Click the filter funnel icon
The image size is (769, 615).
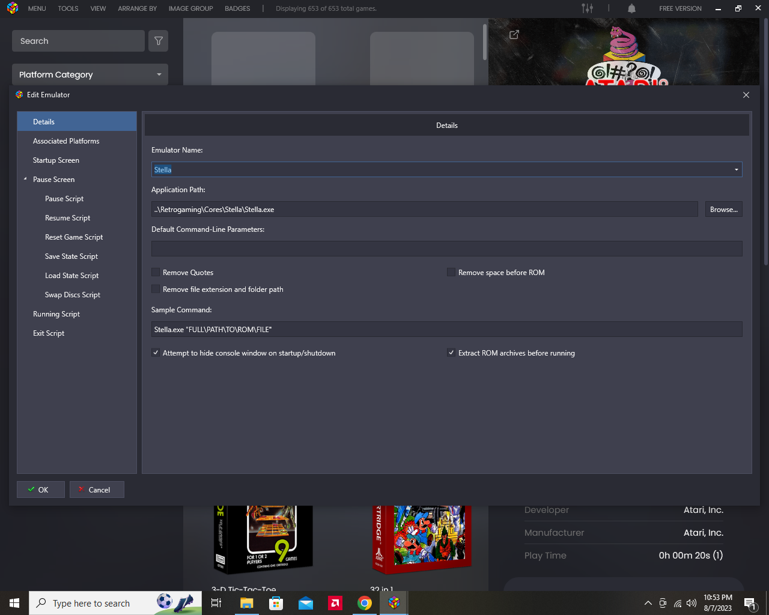coord(159,41)
